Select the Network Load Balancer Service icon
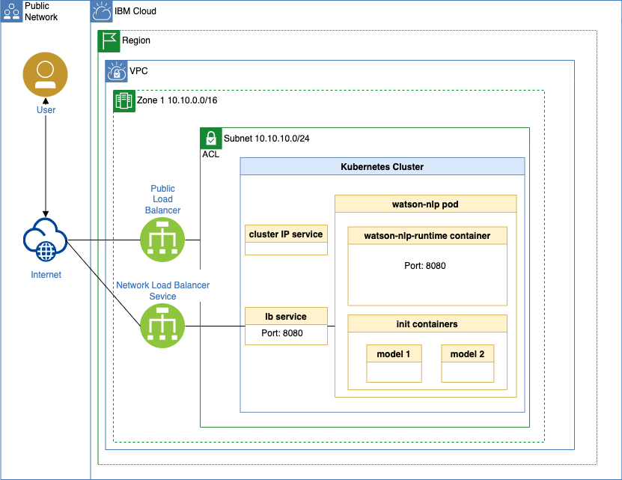Viewport: 622px width, 480px height. tap(162, 327)
